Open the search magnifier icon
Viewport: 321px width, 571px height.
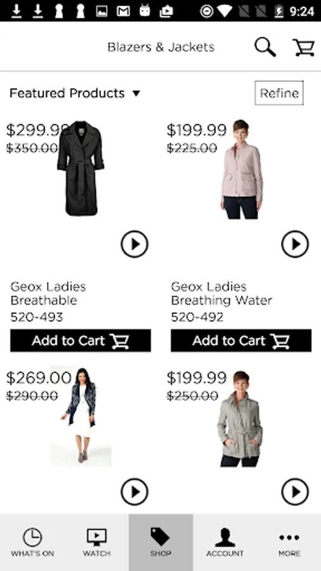pyautogui.click(x=265, y=48)
